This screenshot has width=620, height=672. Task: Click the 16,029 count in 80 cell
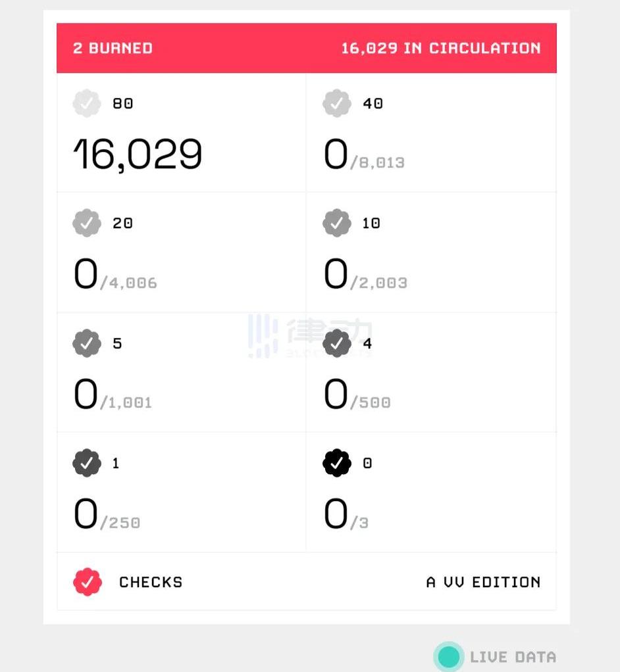click(138, 155)
